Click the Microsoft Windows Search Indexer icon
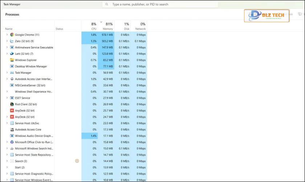Screen dimensions: 305x182 (x=12, y=149)
